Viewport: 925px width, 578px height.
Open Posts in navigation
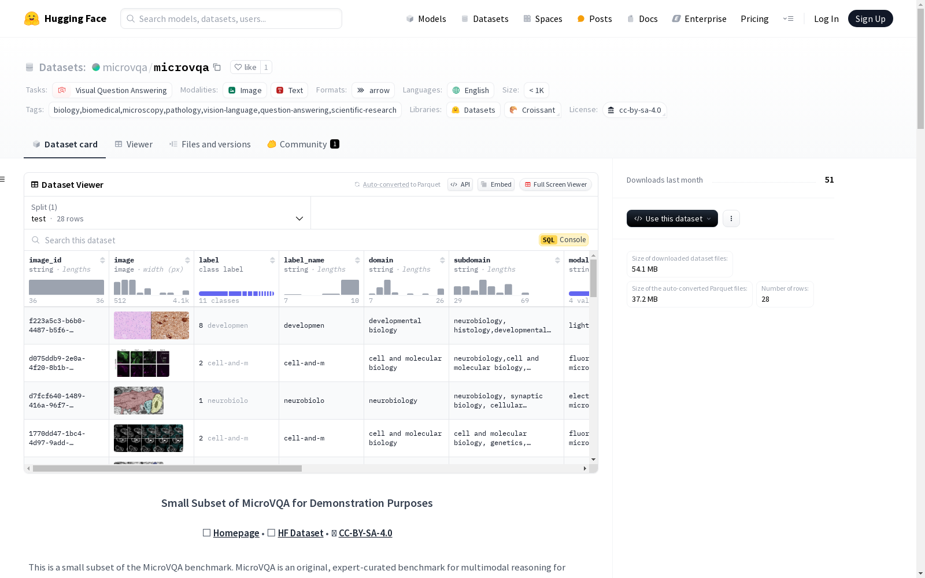[x=594, y=18]
